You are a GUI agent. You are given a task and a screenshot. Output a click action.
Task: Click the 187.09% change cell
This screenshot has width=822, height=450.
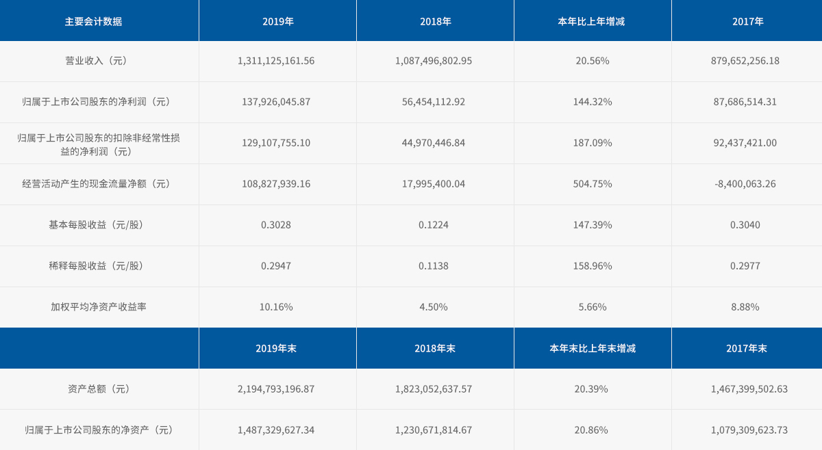592,143
